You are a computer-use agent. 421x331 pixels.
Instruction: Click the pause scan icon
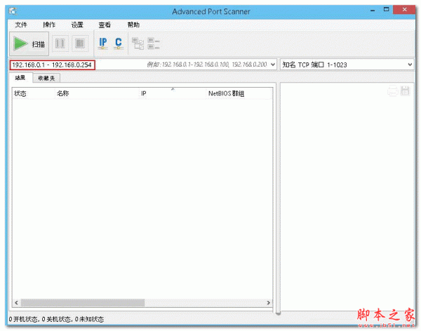(x=60, y=43)
